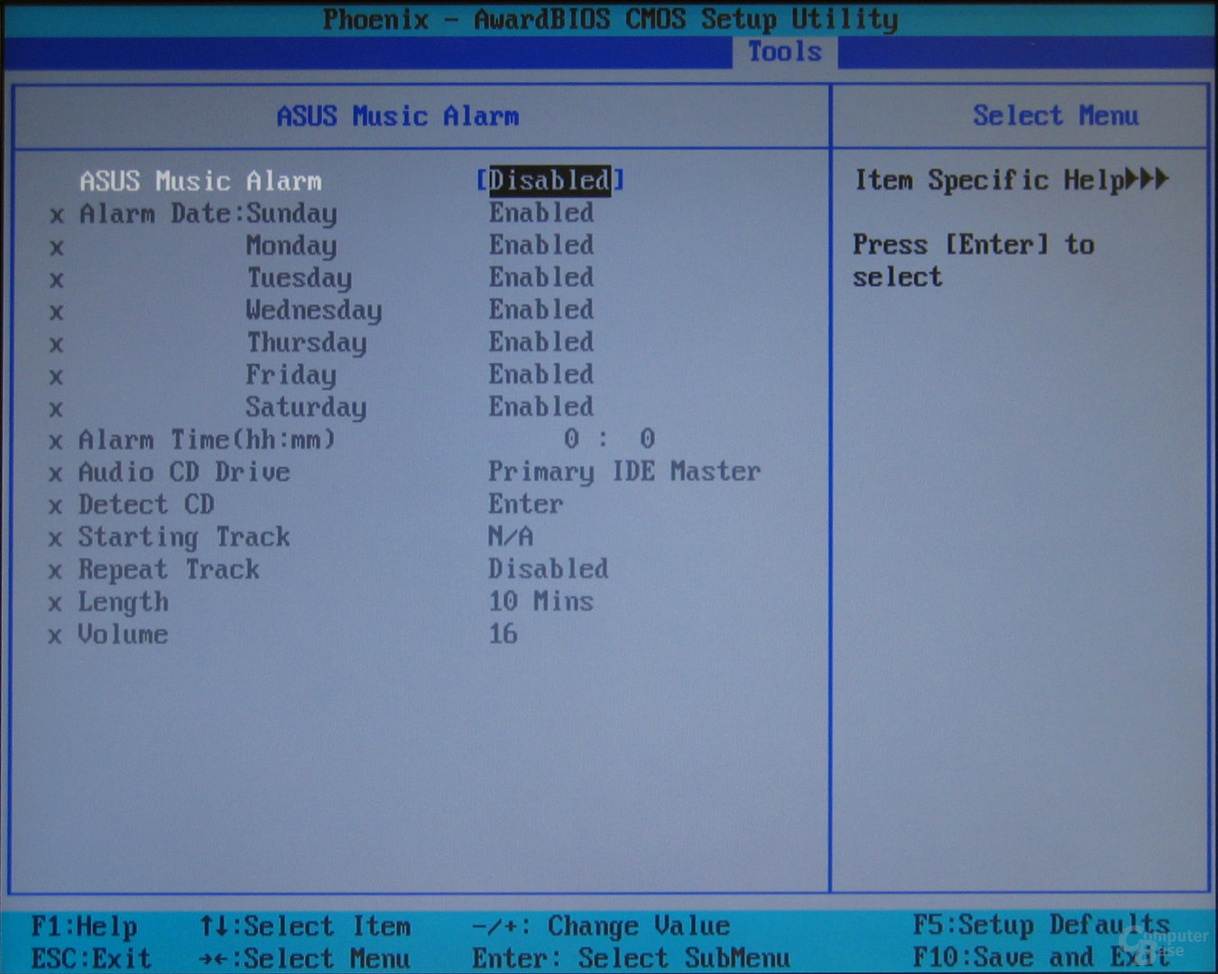The height and width of the screenshot is (974, 1218).
Task: Click the 'Press [Enter] to select' help text
Action: (x=974, y=261)
